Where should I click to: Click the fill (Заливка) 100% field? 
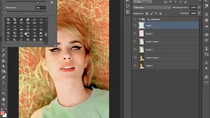pyautogui.click(x=194, y=13)
